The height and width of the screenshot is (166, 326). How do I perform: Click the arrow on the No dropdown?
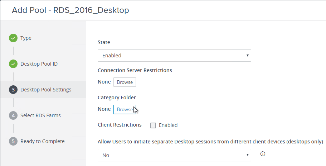[x=247, y=155]
